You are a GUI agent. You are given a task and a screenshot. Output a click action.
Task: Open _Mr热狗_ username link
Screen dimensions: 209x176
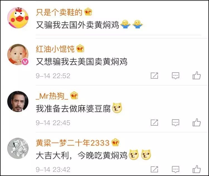tap(52, 96)
